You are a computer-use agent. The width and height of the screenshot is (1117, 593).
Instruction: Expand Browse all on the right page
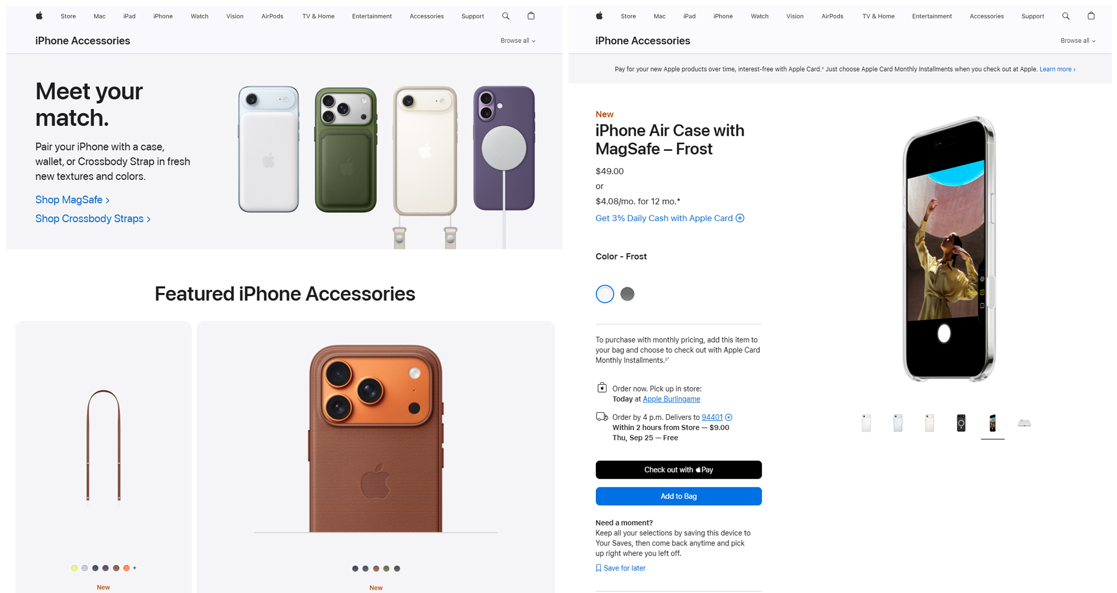1078,41
